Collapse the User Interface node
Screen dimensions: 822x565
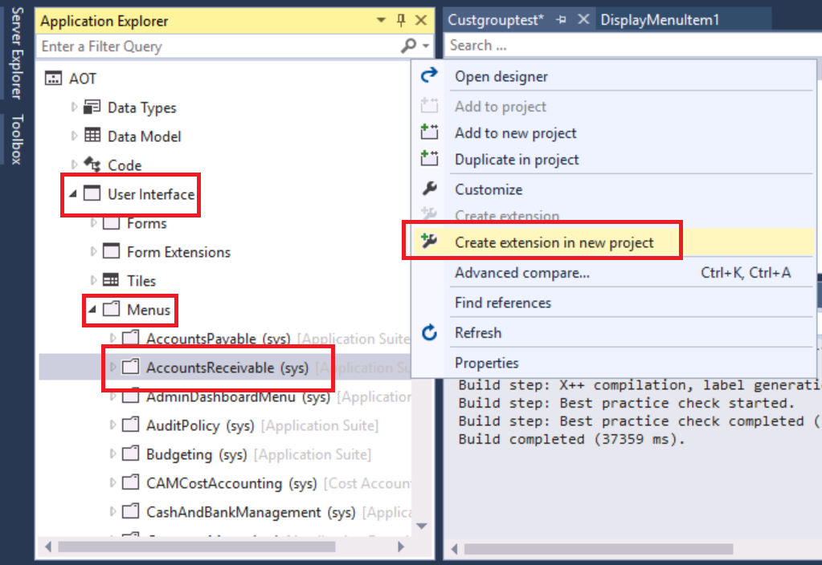(75, 194)
